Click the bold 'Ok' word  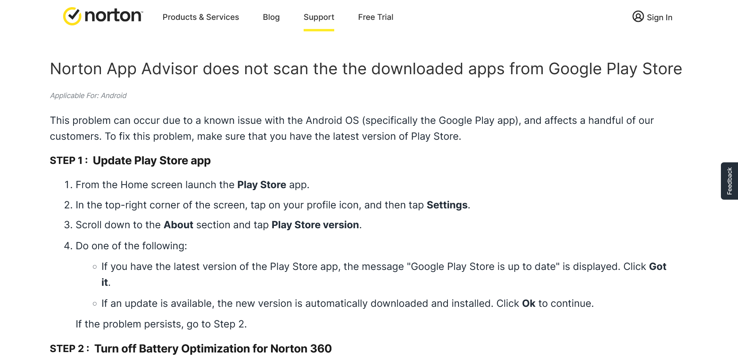click(x=529, y=303)
